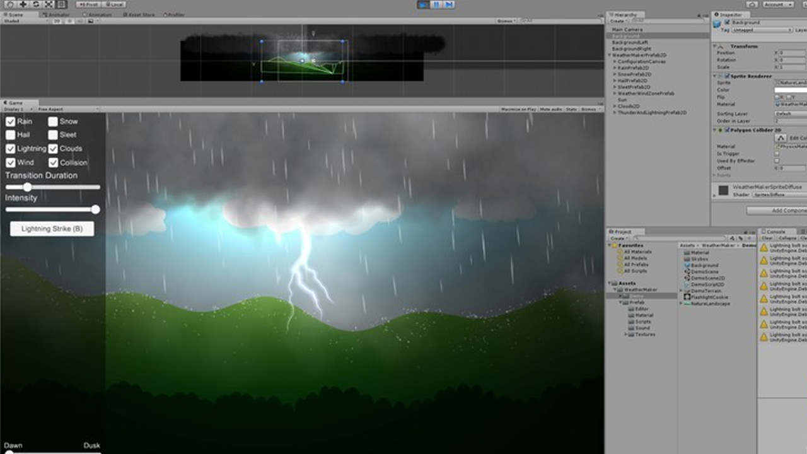
Task: Open the Display 1 dropdown
Action: (x=18, y=109)
